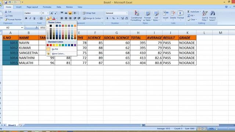This screenshot has height=132, width=235.
Task: Select cell with name MALATHI
Action: pos(29,63)
